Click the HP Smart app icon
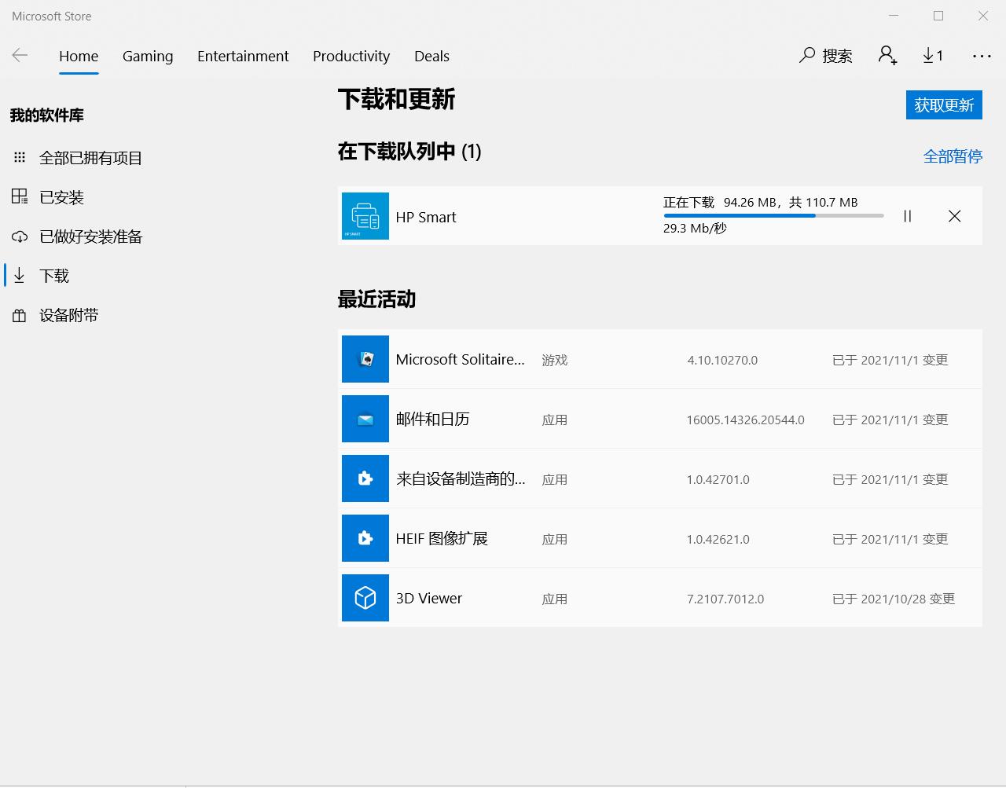 coord(365,216)
